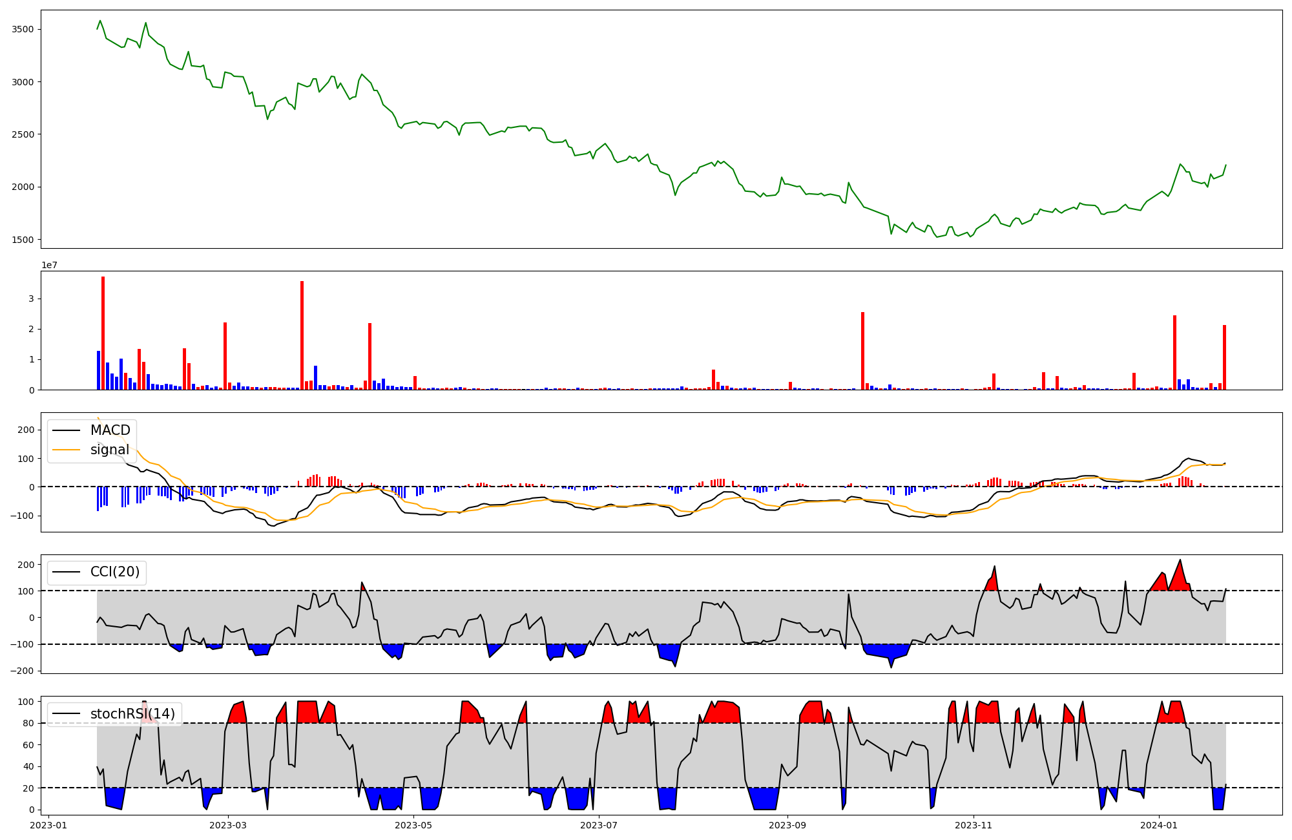1292x840 pixels.
Task: Click the 3000 price axis tick label
Action: point(23,82)
